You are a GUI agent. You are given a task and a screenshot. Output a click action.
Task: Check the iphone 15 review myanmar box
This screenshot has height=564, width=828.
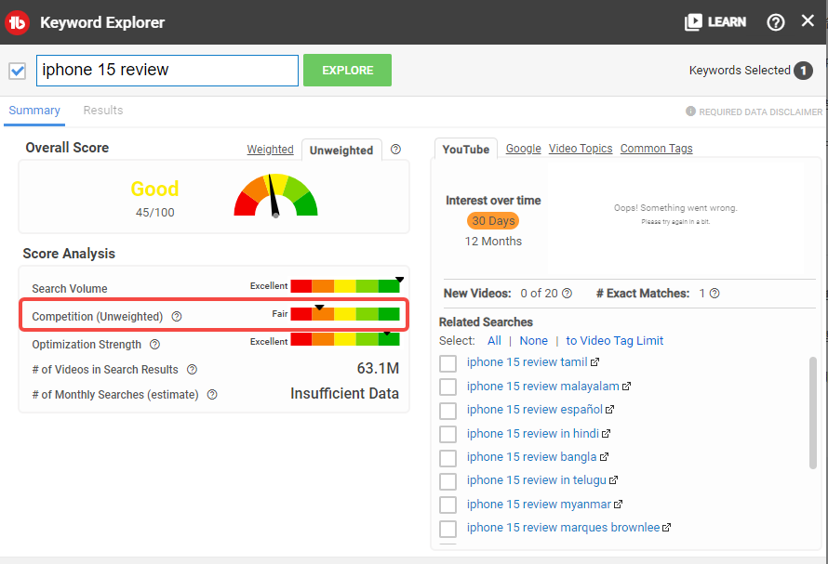[x=447, y=505]
